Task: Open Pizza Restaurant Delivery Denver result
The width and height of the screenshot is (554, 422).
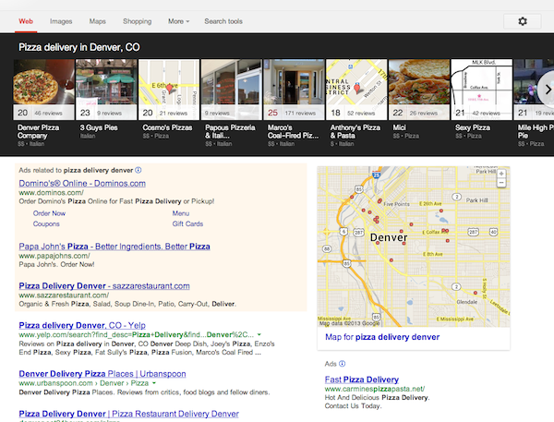Action: (x=129, y=414)
